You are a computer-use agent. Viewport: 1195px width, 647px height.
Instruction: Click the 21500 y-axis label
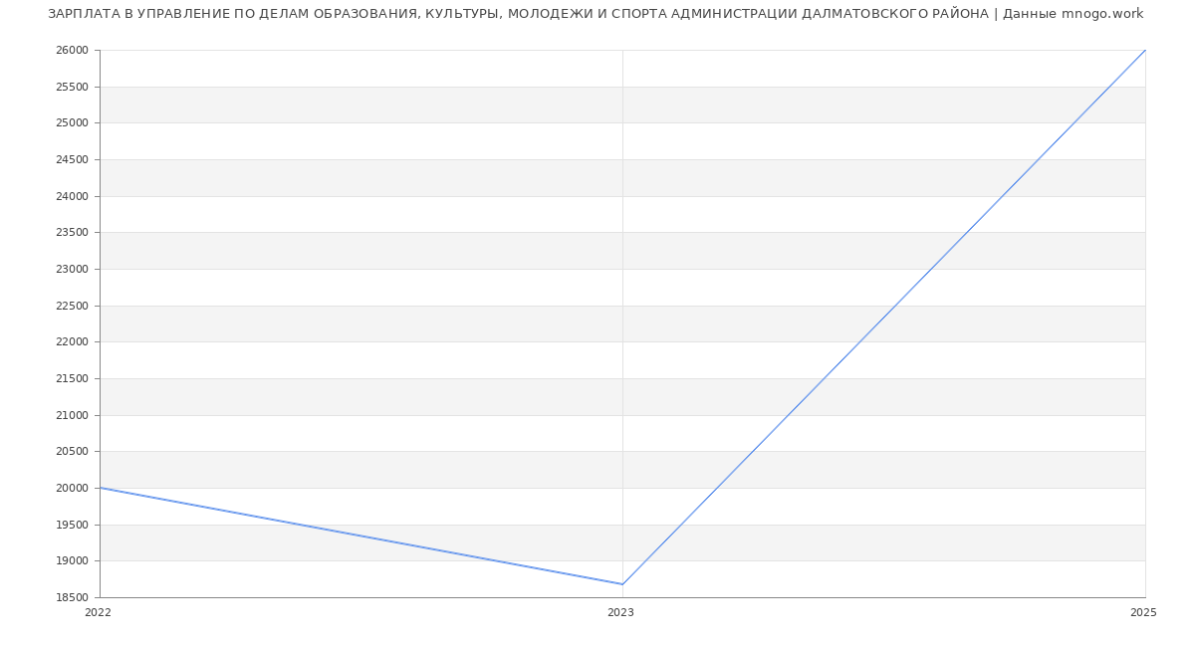click(x=74, y=379)
